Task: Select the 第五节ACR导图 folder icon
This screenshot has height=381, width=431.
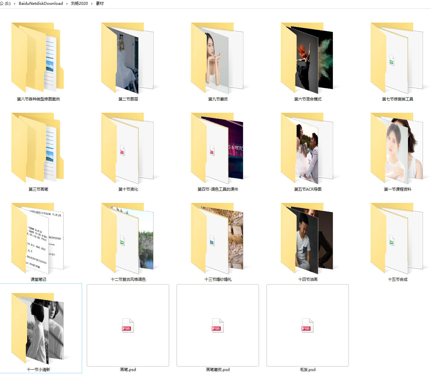Action: click(x=307, y=148)
